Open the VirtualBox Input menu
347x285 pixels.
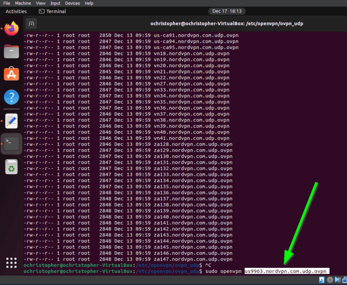pyautogui.click(x=56, y=3)
